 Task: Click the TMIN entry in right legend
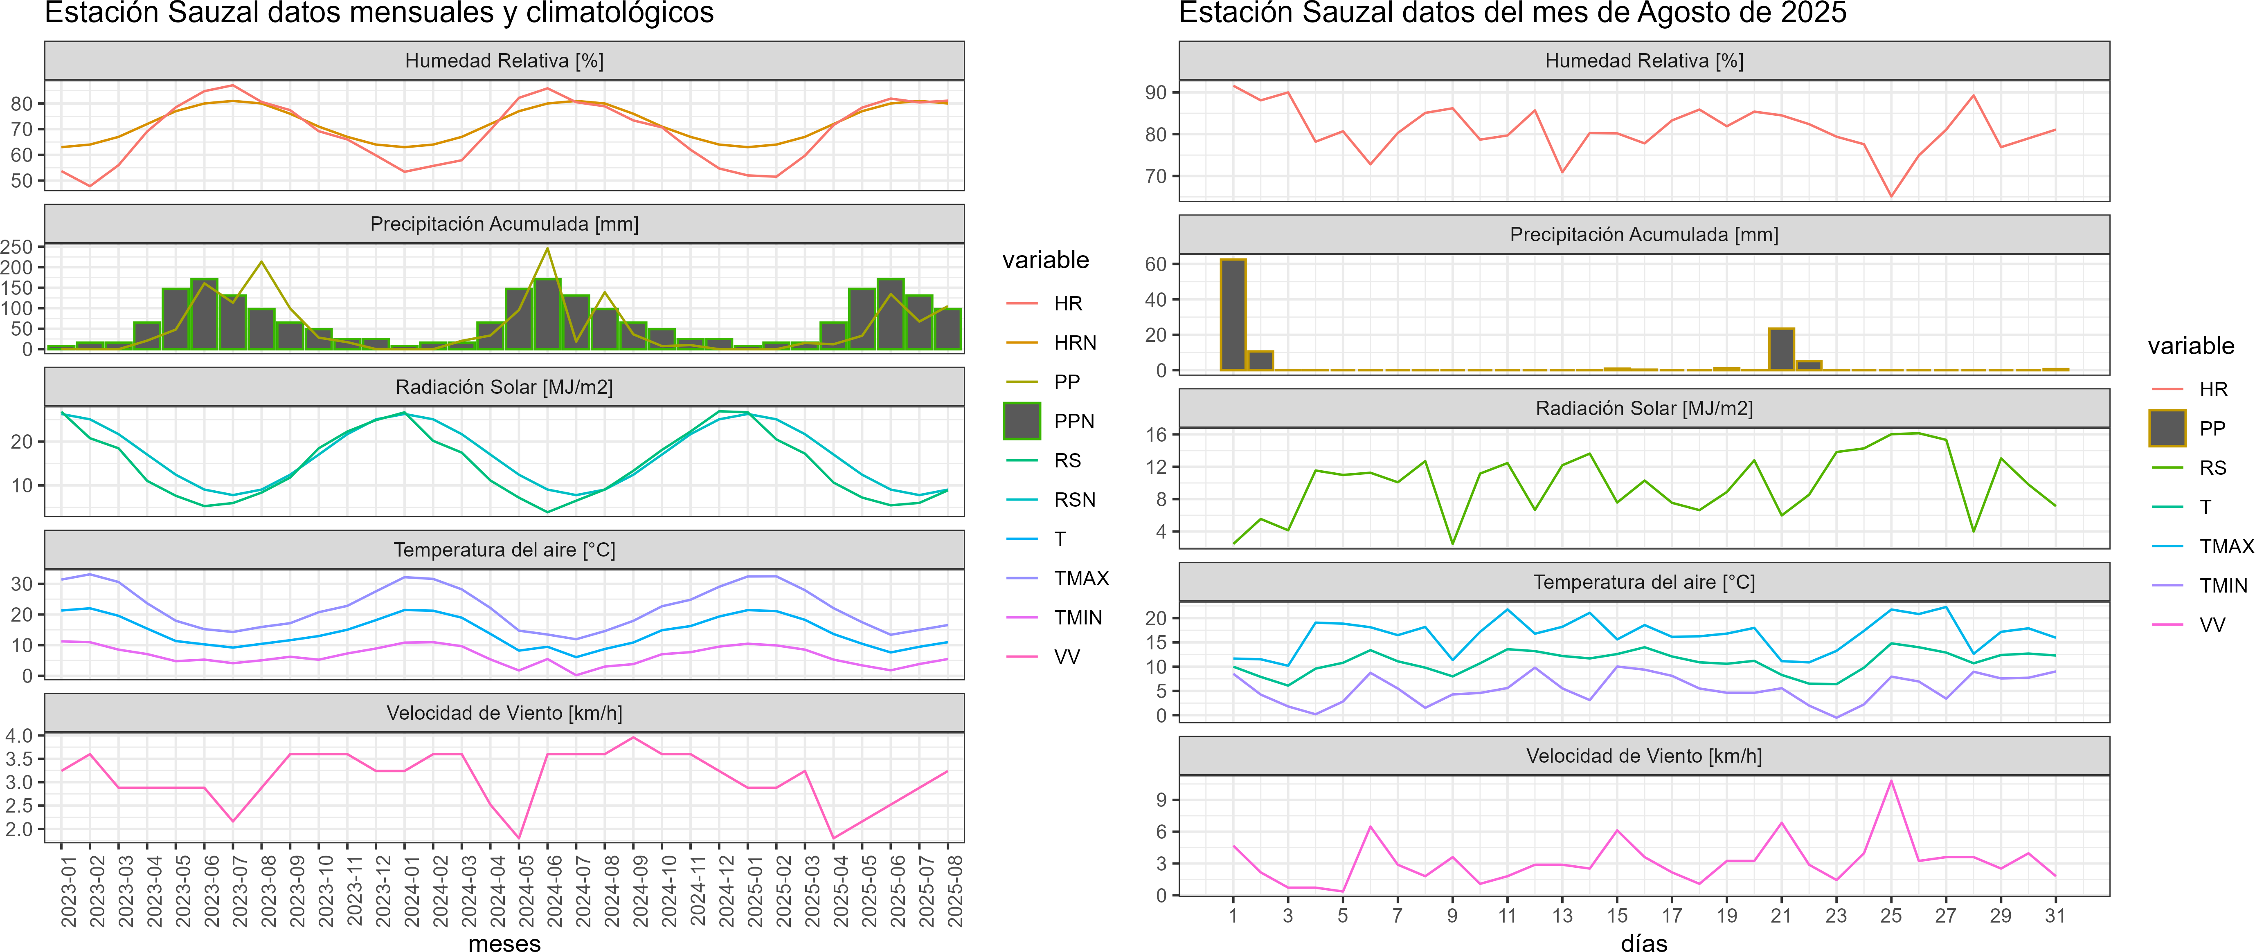coord(2223,585)
